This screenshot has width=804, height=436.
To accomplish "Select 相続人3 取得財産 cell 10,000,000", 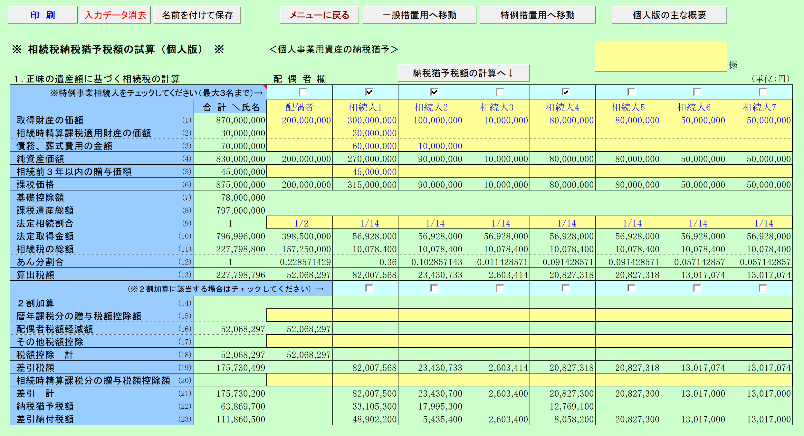I will tap(497, 120).
